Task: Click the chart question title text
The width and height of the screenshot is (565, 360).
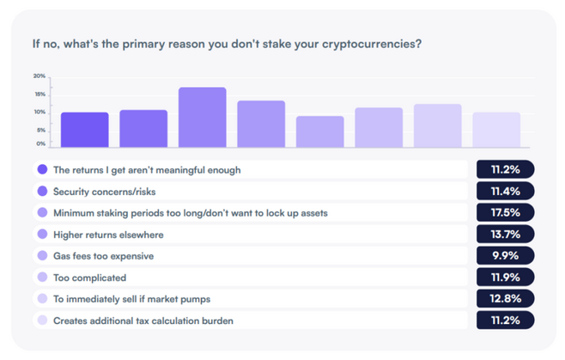Action: pyautogui.click(x=227, y=44)
